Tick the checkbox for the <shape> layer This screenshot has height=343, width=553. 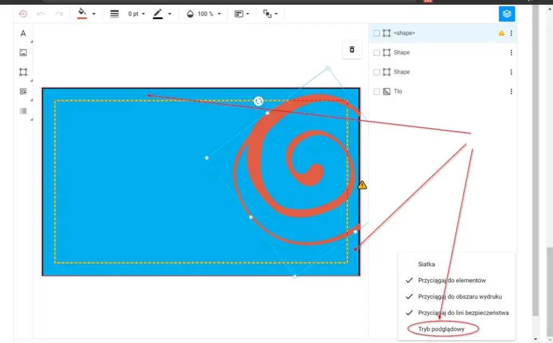tap(377, 33)
